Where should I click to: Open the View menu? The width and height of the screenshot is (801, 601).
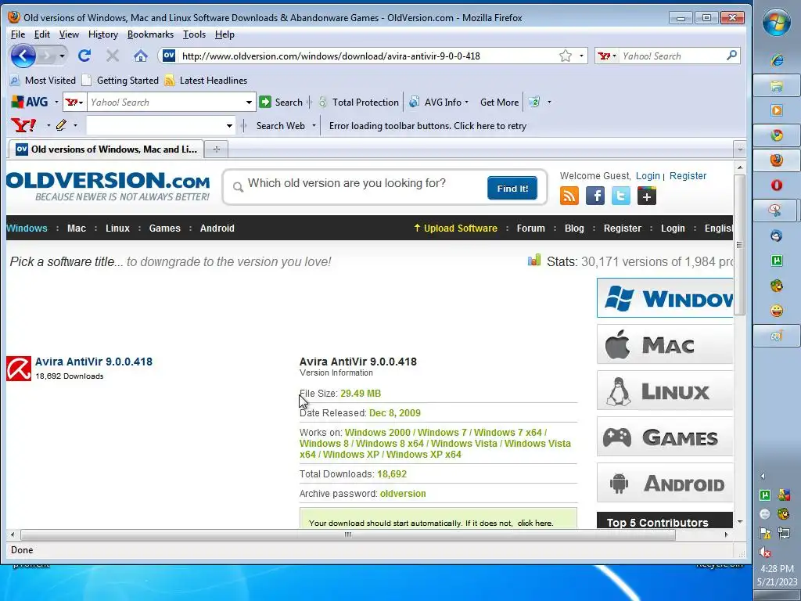[x=69, y=34]
